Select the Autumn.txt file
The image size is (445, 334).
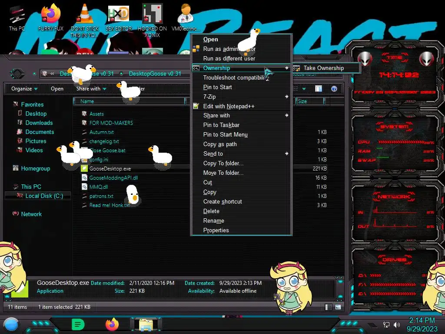point(101,132)
